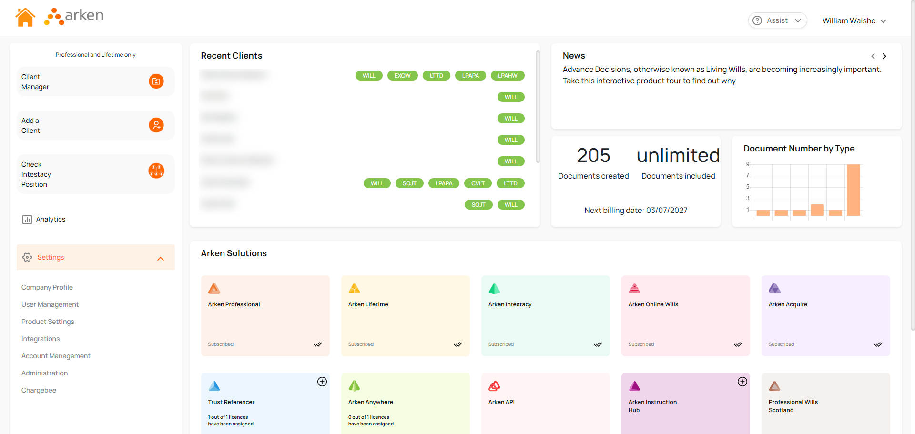Click the Arken Professional pyramid icon
This screenshot has width=915, height=434.
coord(214,289)
